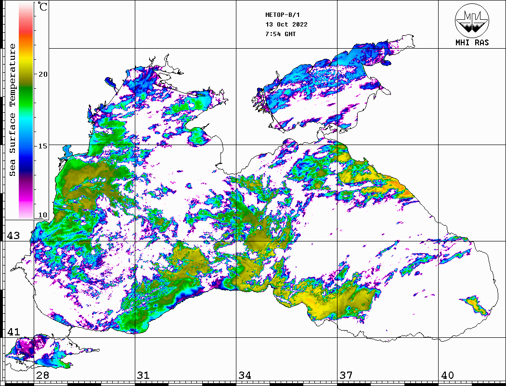
Task: Click longitude label 28
Action: point(42,375)
